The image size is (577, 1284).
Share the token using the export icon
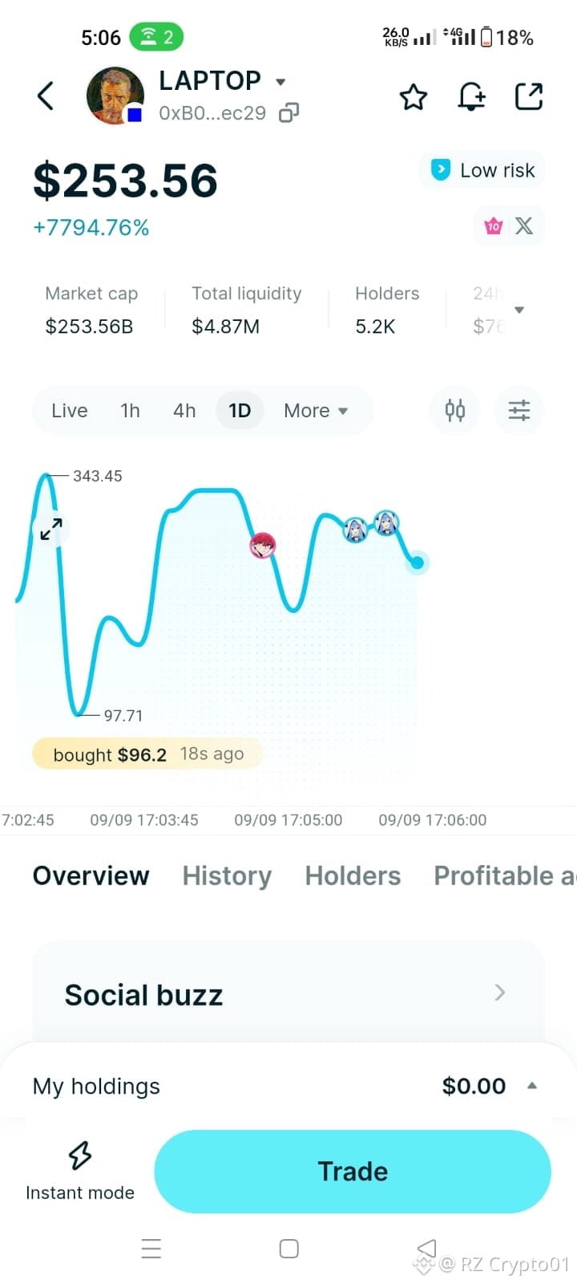[529, 96]
